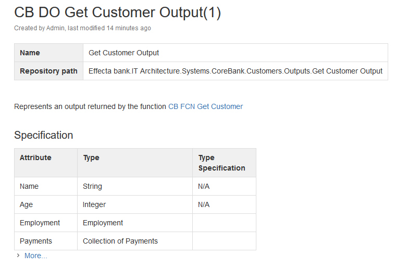Click the page title CB DO Get Customer Output(1)
Screen dimensions: 408x266
[117, 13]
